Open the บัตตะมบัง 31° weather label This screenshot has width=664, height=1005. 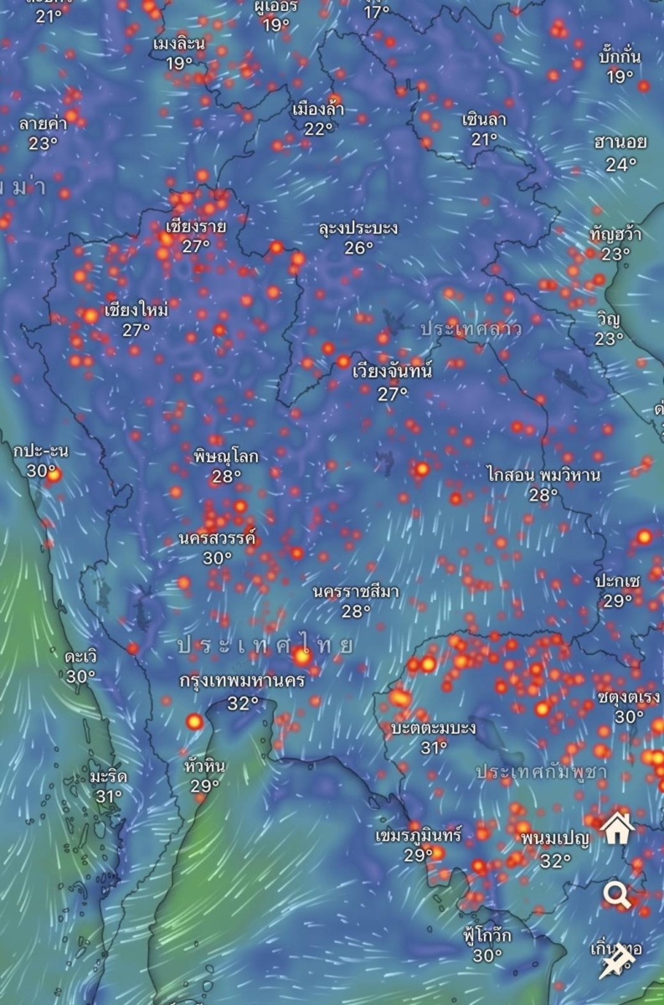433,737
